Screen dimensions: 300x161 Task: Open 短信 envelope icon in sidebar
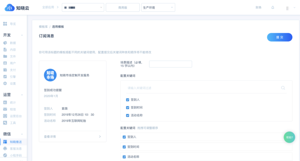click(x=5, y=109)
